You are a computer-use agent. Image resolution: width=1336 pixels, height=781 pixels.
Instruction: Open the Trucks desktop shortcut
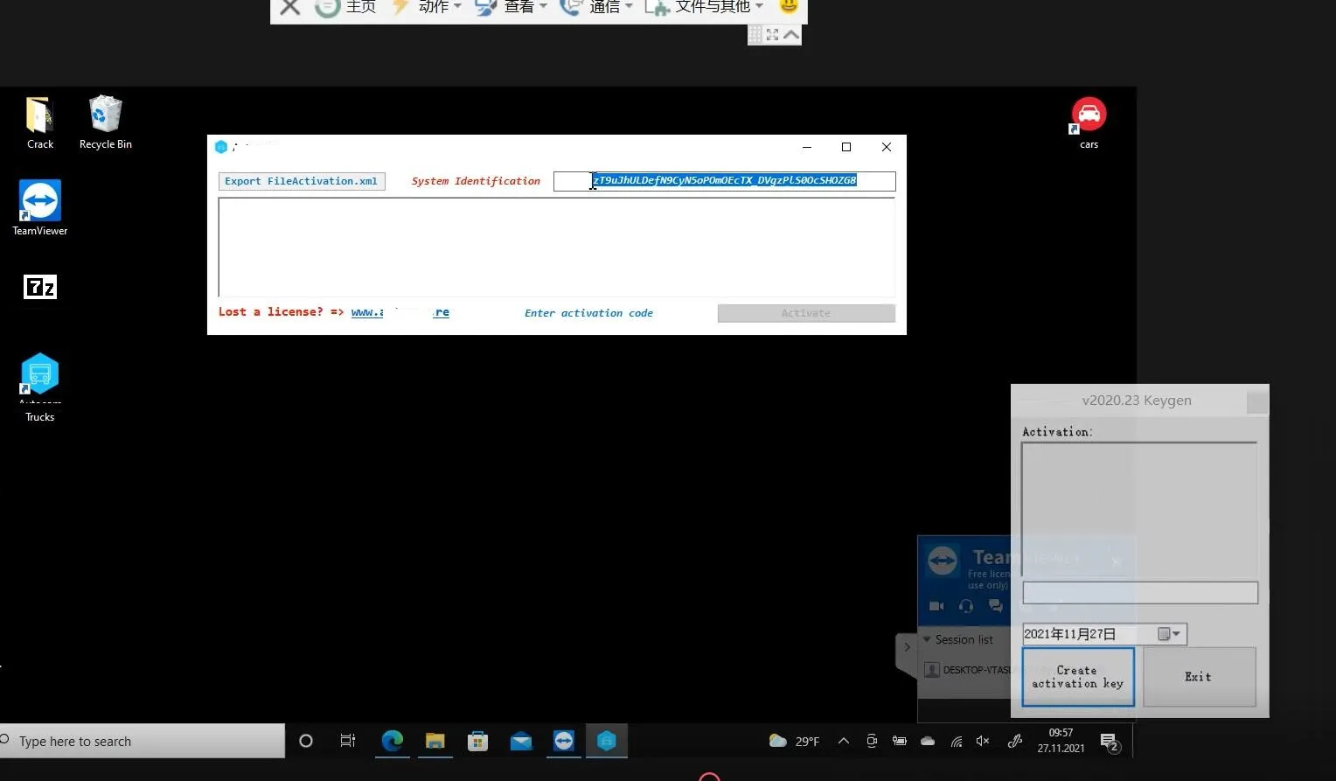tap(39, 376)
